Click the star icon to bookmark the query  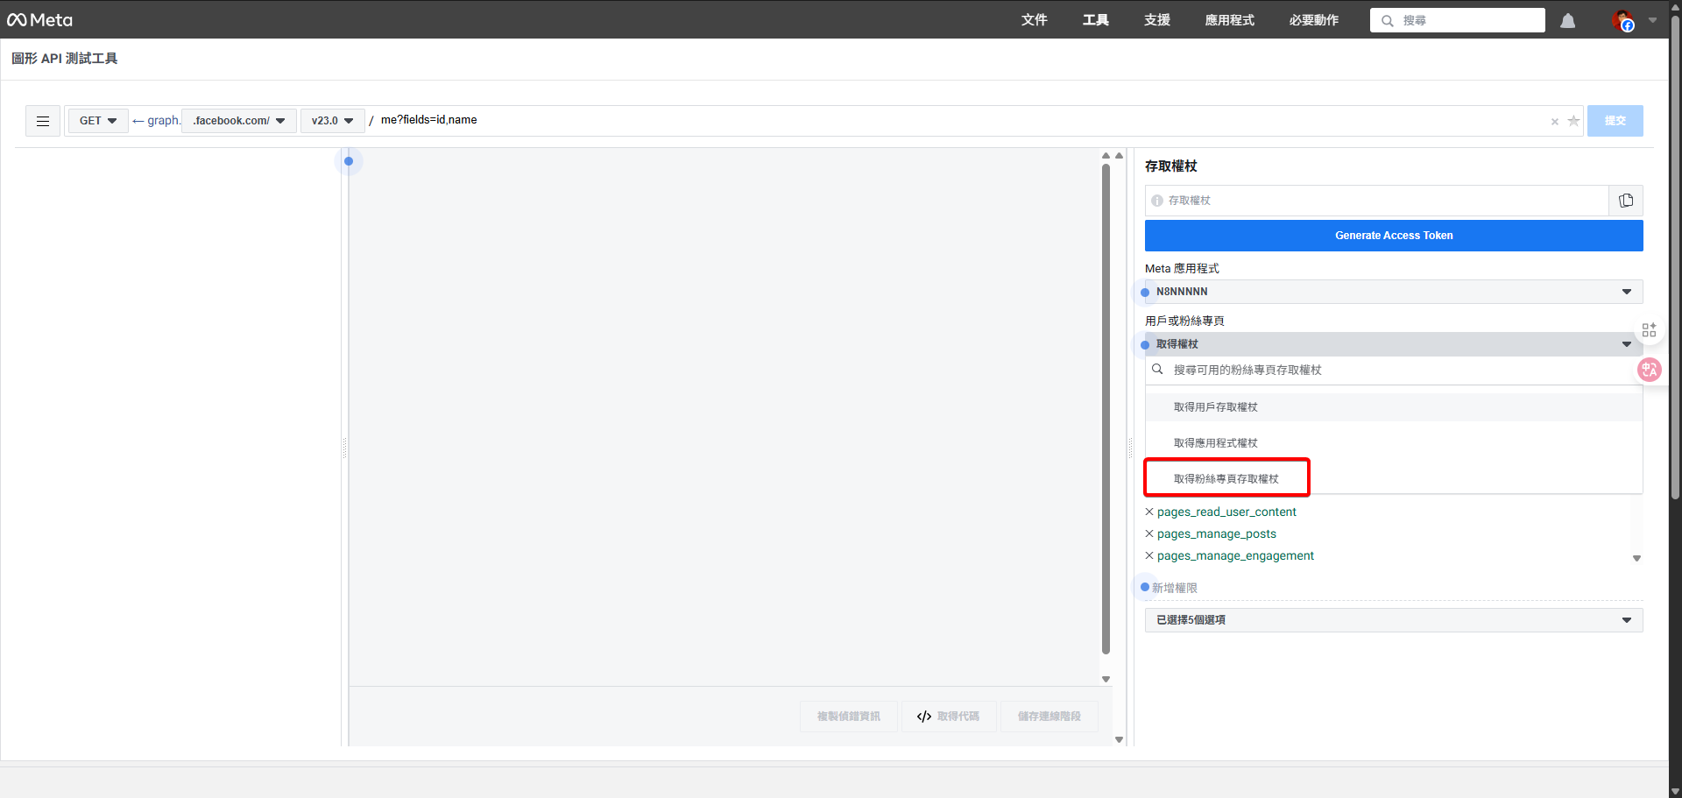click(x=1574, y=122)
